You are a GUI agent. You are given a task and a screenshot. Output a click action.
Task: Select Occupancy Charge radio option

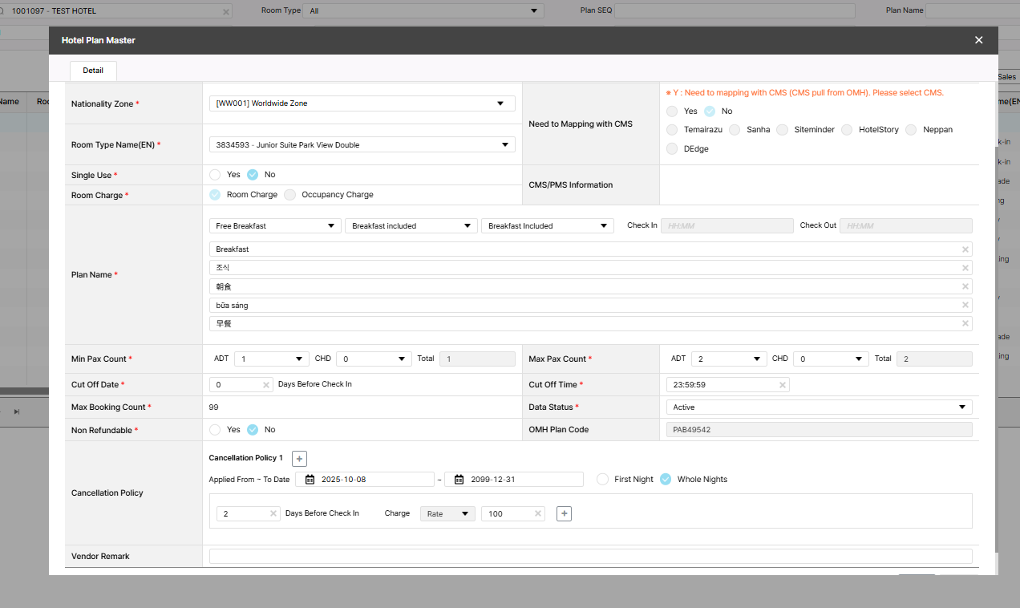pyautogui.click(x=290, y=195)
